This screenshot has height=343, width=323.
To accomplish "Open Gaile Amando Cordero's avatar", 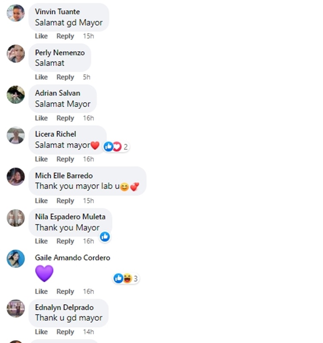I will click(16, 259).
